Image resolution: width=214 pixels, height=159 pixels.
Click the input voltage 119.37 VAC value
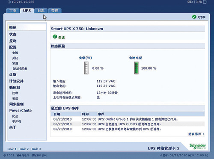click(106, 81)
